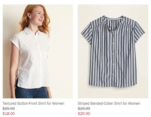This screenshot has height=117, width=151.
Task: Click the striped shirt's right short sleeve
Action: click(x=139, y=32)
